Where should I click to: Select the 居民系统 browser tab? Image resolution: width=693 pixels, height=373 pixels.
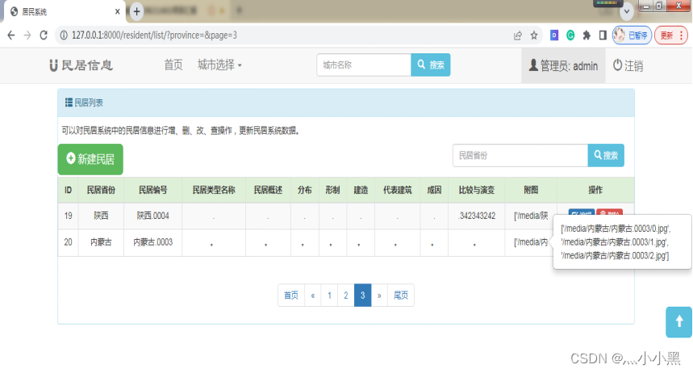[64, 12]
